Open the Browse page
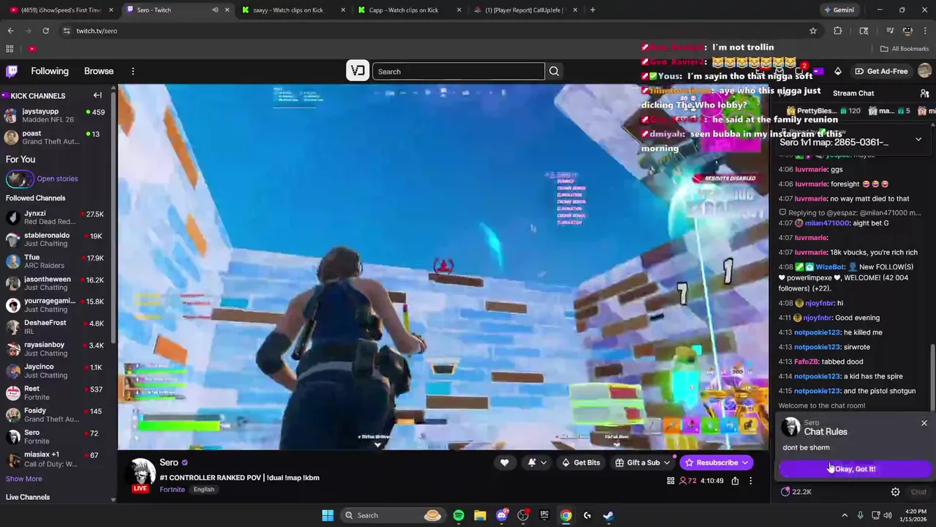The height and width of the screenshot is (527, 936). pos(99,71)
